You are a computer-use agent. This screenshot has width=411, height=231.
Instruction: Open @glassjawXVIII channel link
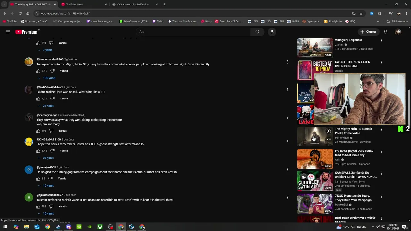(x=46, y=167)
